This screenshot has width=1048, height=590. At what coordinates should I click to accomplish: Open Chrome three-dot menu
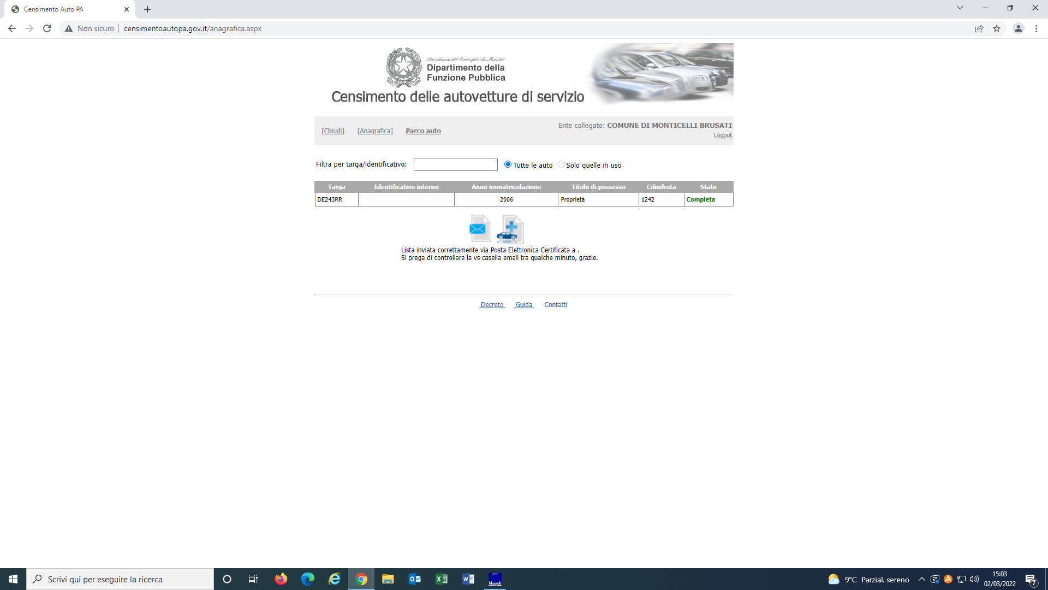[1036, 28]
